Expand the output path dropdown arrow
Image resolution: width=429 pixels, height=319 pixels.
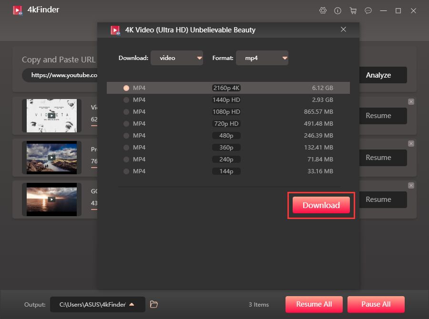pyautogui.click(x=132, y=304)
